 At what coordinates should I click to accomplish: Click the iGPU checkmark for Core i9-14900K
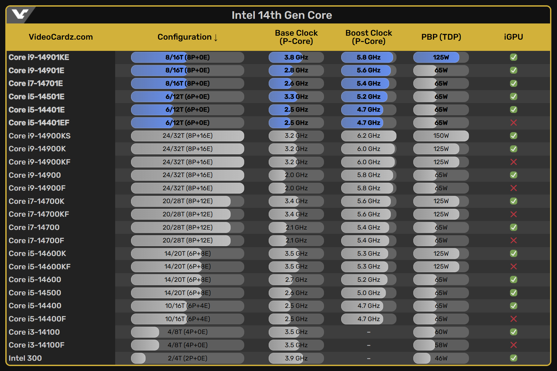514,149
